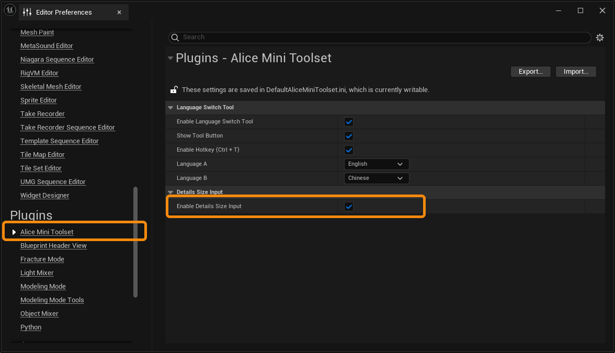The height and width of the screenshot is (353, 615).
Task: Collapse the Language Switch Tool section
Action: coord(170,107)
